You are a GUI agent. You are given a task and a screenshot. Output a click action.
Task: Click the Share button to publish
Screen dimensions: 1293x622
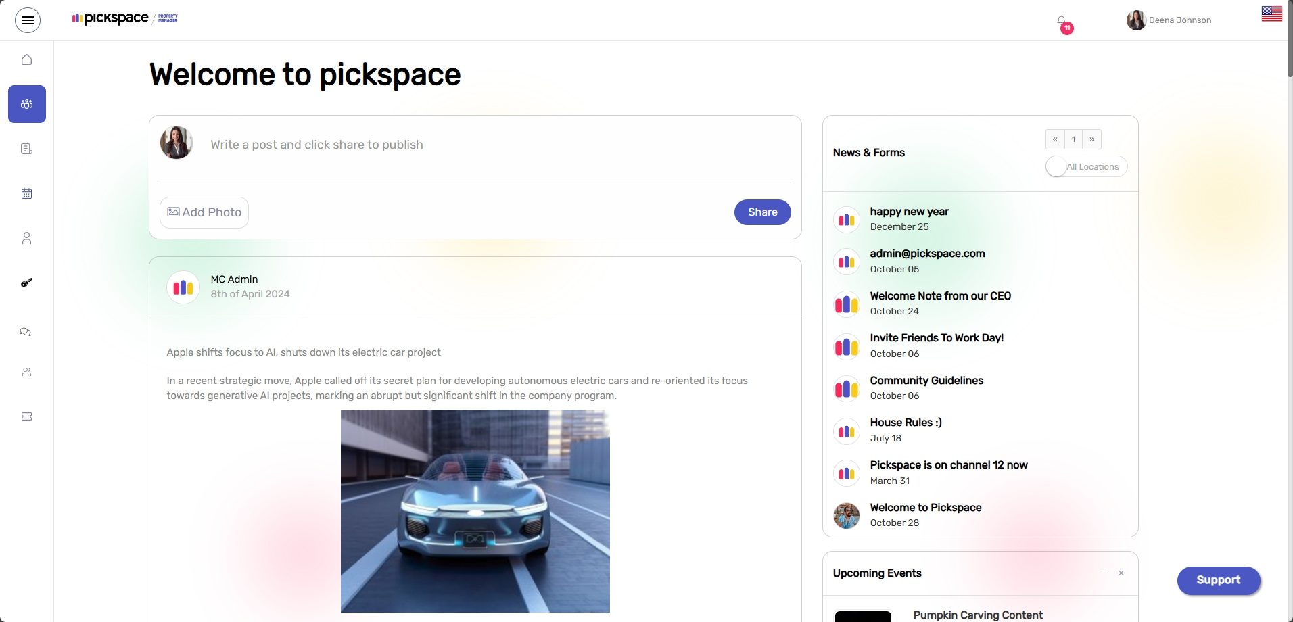[x=762, y=212]
